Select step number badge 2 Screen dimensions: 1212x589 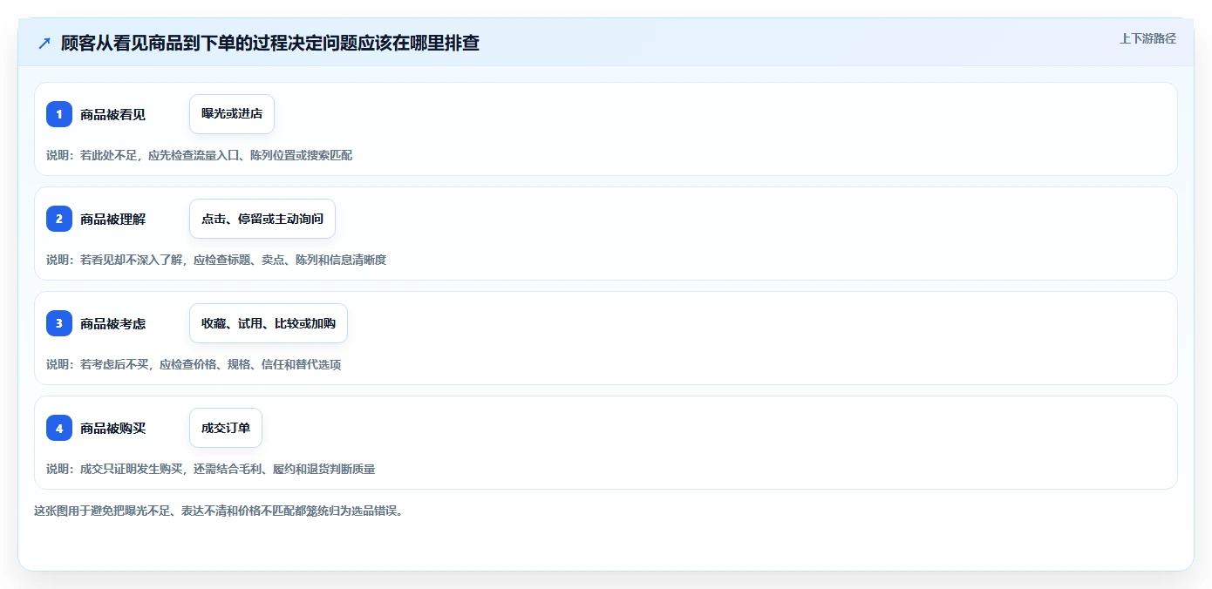coord(59,219)
